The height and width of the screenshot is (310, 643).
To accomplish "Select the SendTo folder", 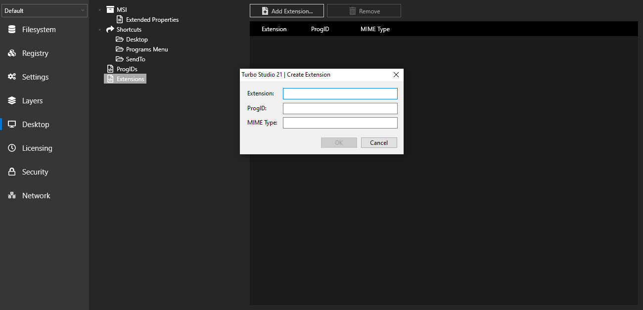I will pyautogui.click(x=136, y=59).
